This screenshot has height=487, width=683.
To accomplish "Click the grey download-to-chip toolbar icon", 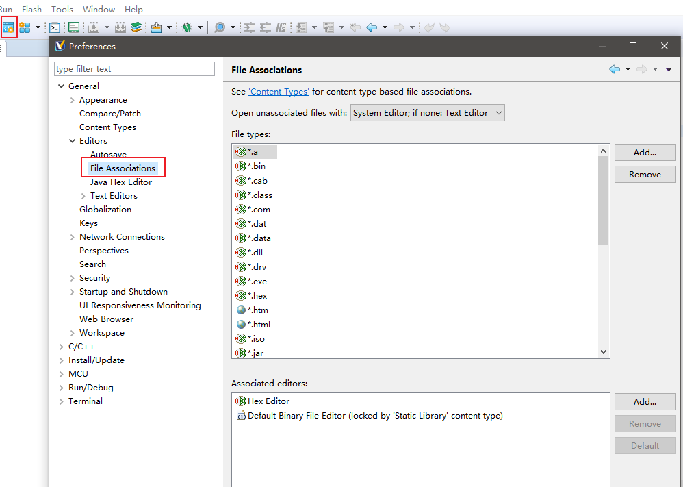I will (x=94, y=27).
